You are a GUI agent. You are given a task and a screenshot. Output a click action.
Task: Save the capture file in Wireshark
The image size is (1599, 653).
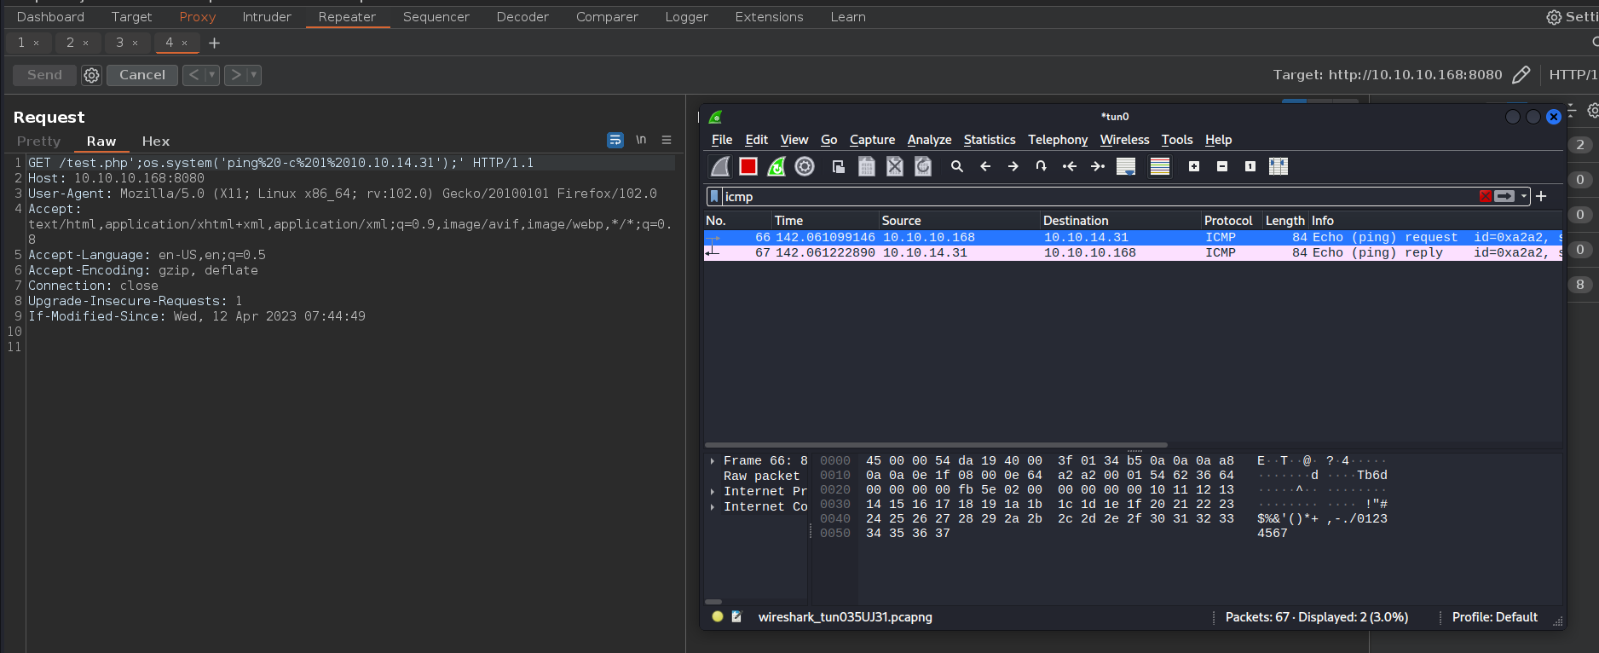pyautogui.click(x=867, y=166)
